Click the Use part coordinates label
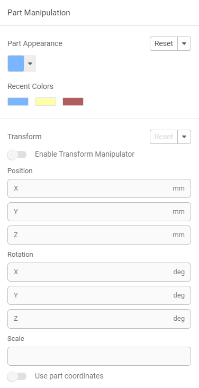 click(69, 376)
